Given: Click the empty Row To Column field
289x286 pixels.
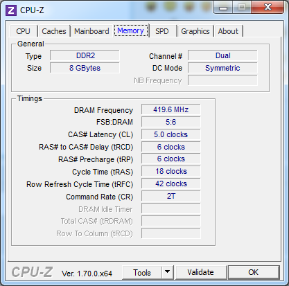Looking at the screenshot, I should click(x=171, y=233).
